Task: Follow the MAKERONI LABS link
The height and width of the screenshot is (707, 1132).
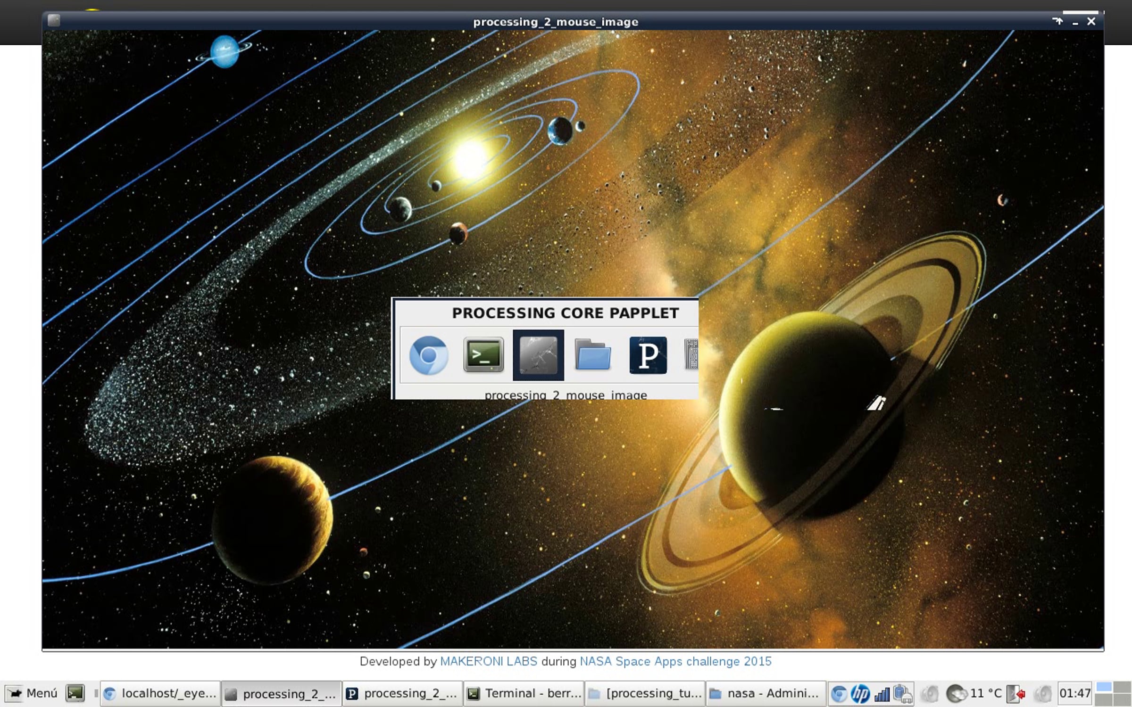Action: 489,661
